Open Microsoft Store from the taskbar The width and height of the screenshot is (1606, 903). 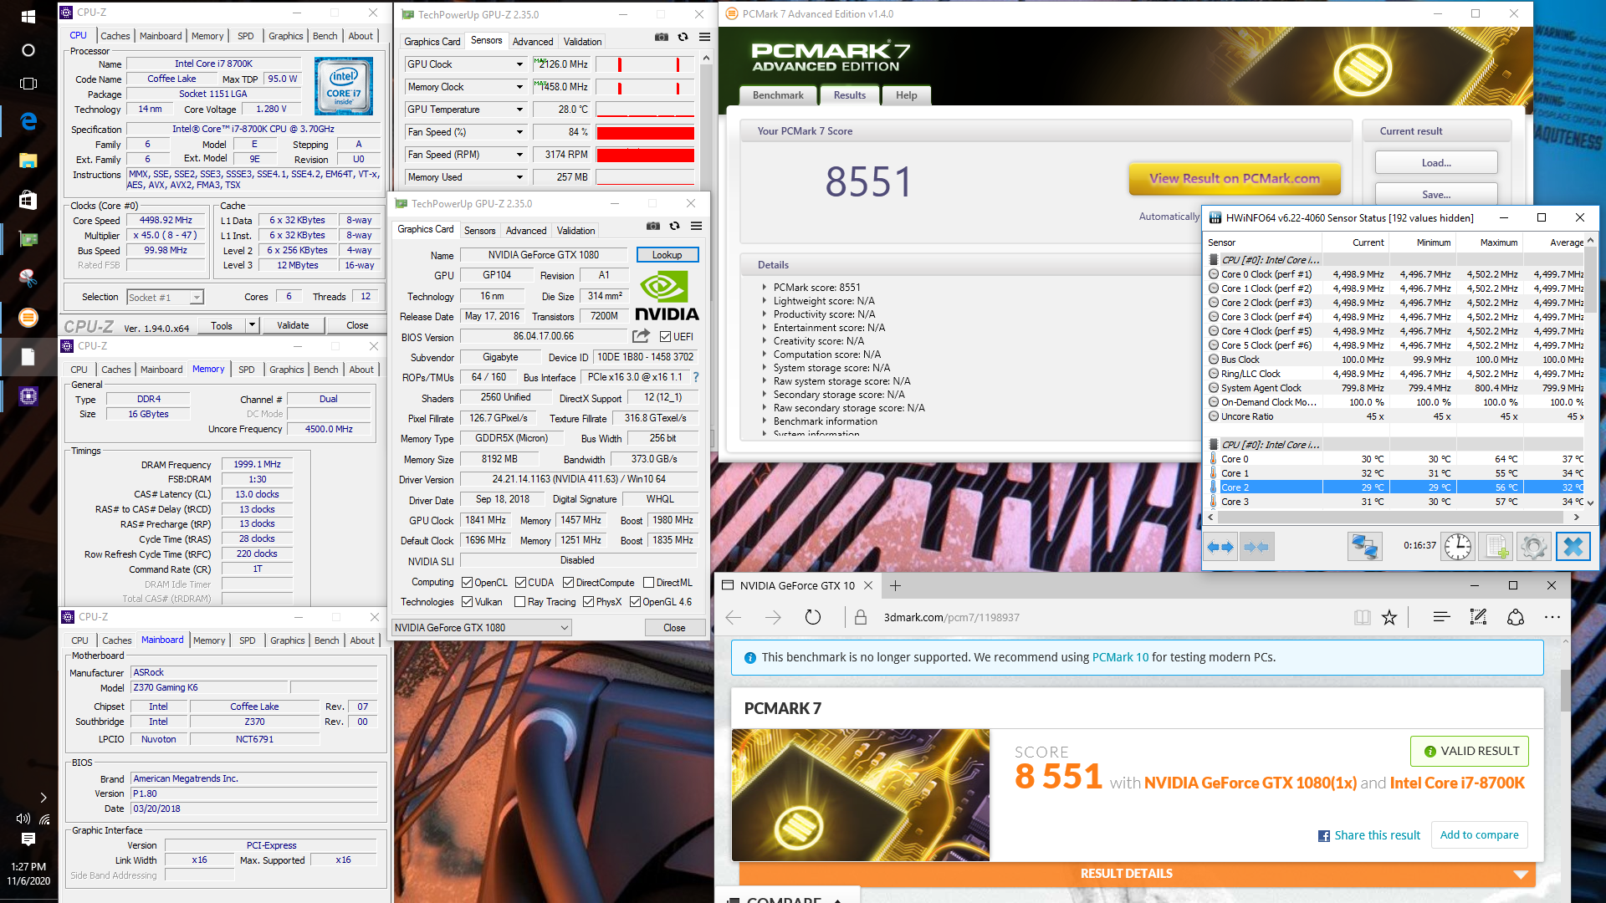pyautogui.click(x=28, y=199)
